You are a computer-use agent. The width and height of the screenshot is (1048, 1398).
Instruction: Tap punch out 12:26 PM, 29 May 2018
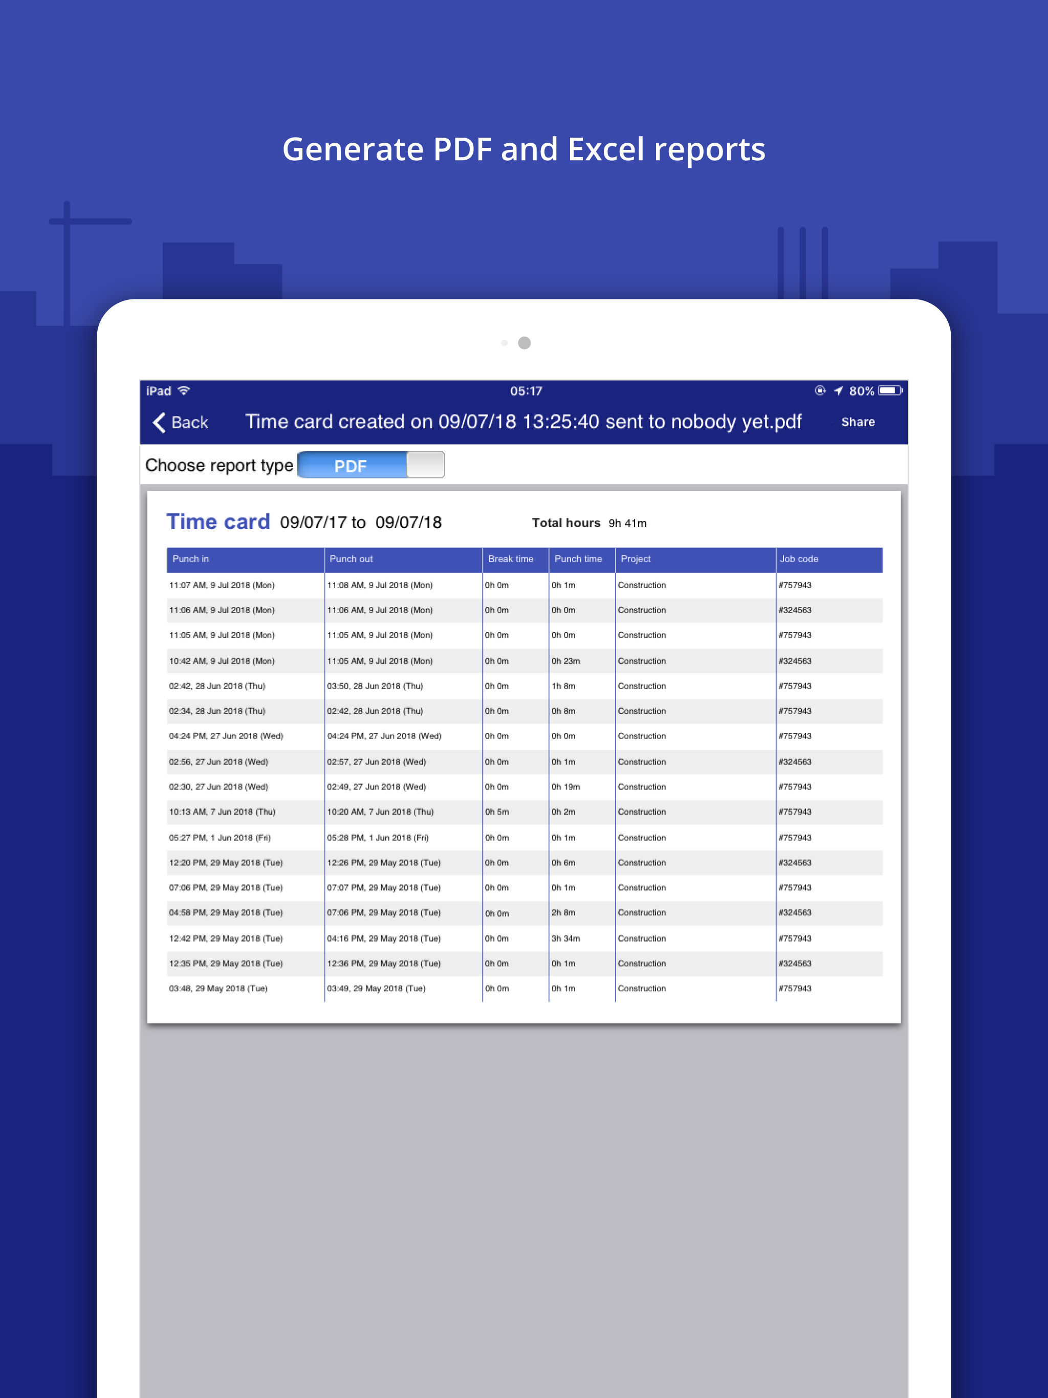tap(384, 863)
